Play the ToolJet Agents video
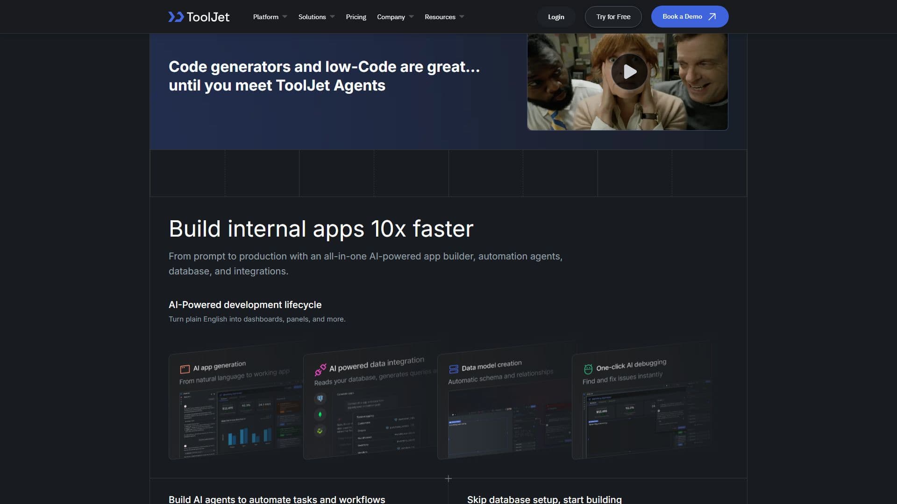The height and width of the screenshot is (504, 897). click(629, 72)
